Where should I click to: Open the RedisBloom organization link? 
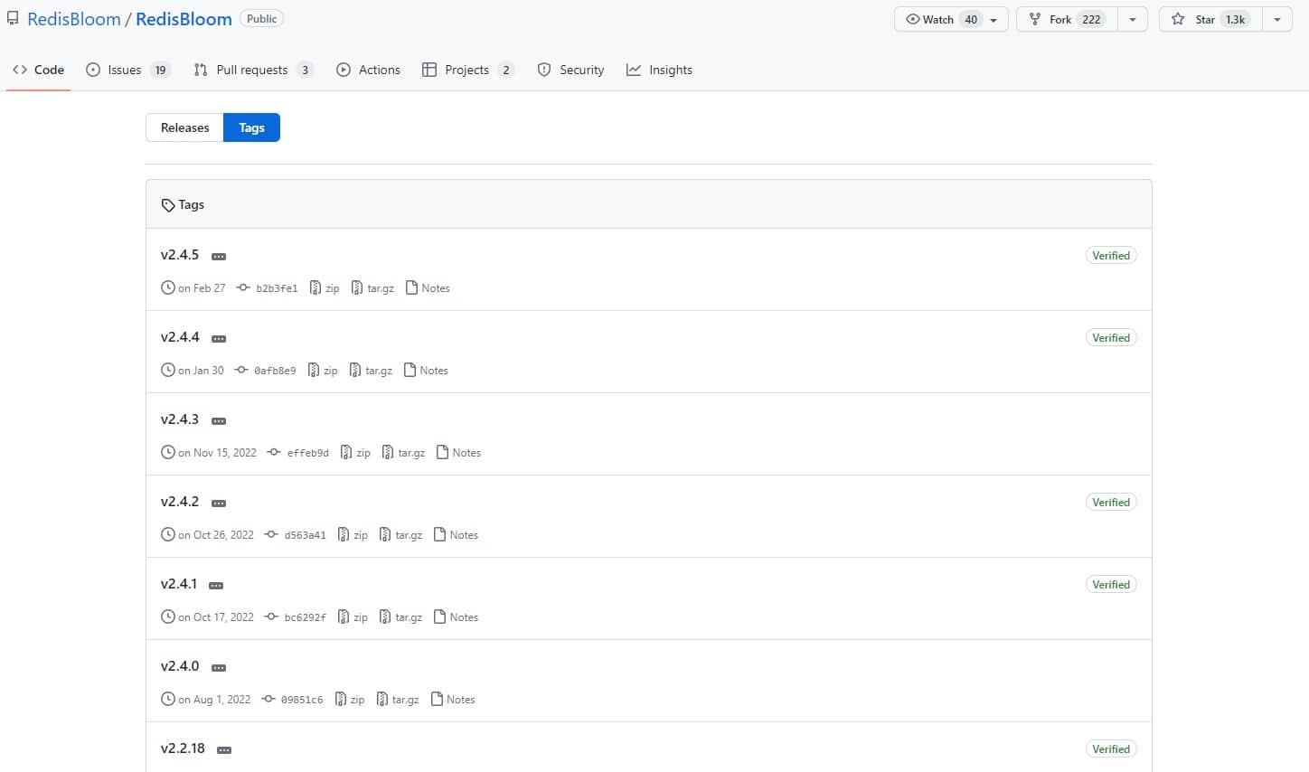pyautogui.click(x=73, y=19)
